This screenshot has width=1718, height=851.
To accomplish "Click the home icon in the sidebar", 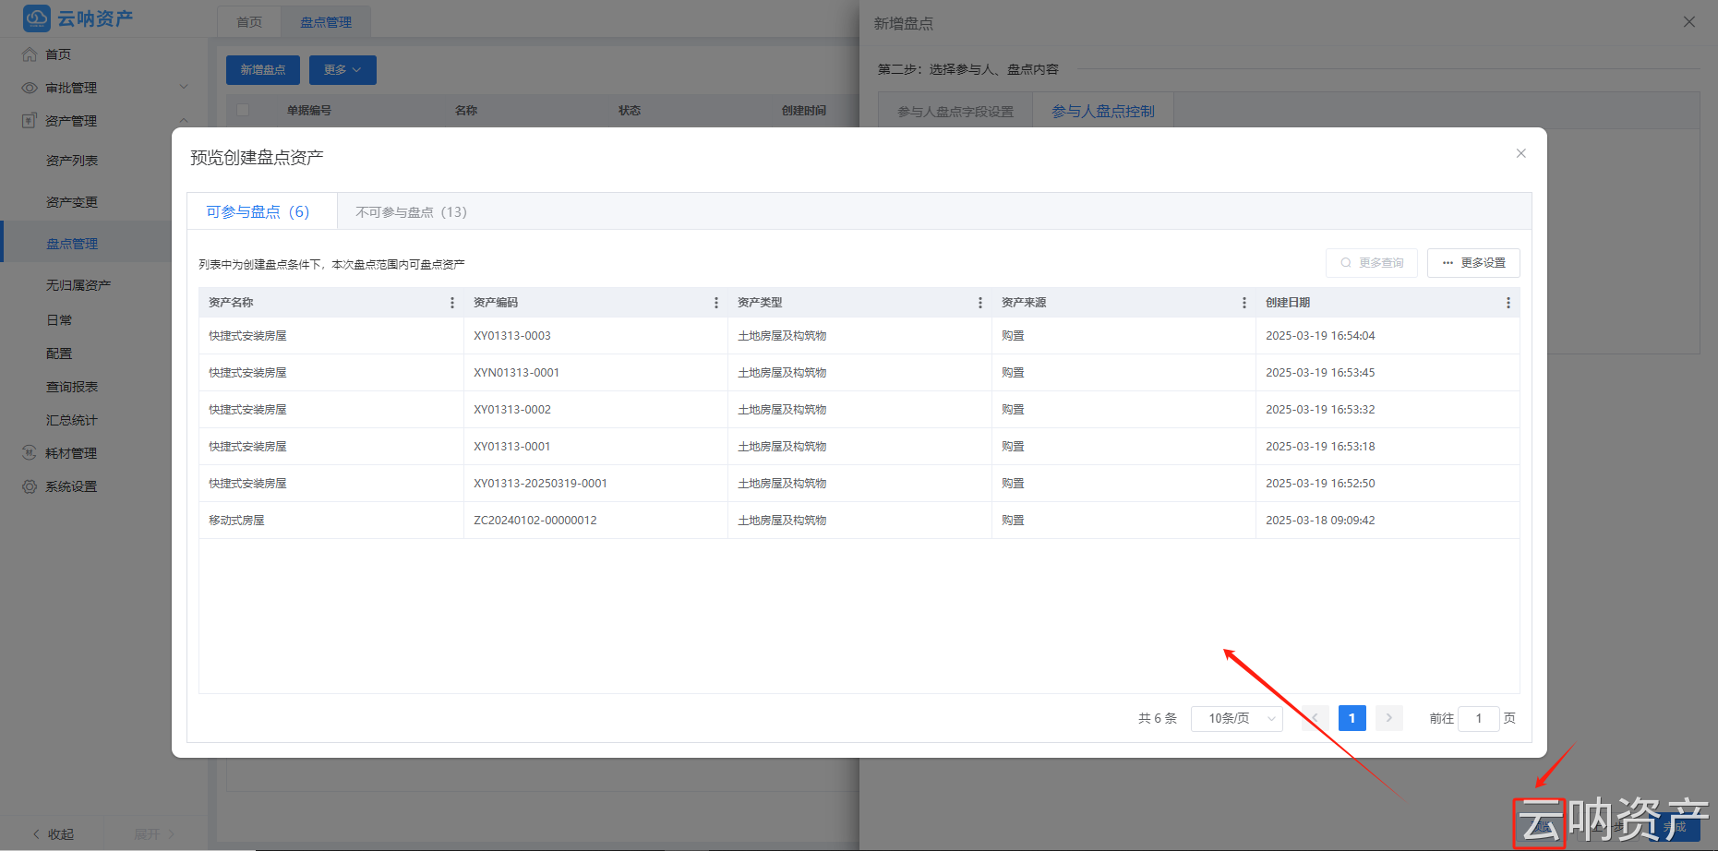I will coord(30,54).
